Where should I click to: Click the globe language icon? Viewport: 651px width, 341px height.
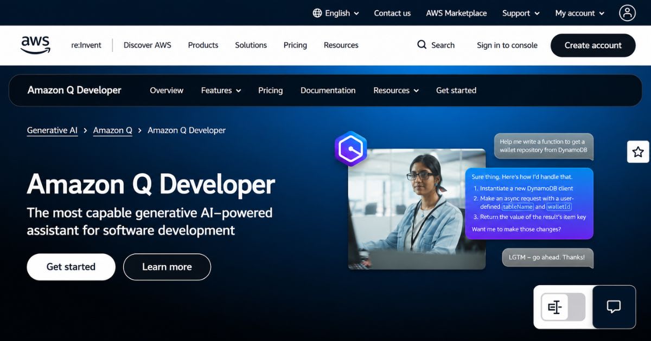317,13
